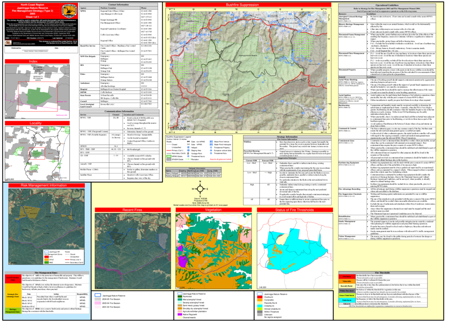The width and height of the screenshot is (456, 322).
Task: Click the Wet sclerophyll forest swatch
Action: [180, 300]
